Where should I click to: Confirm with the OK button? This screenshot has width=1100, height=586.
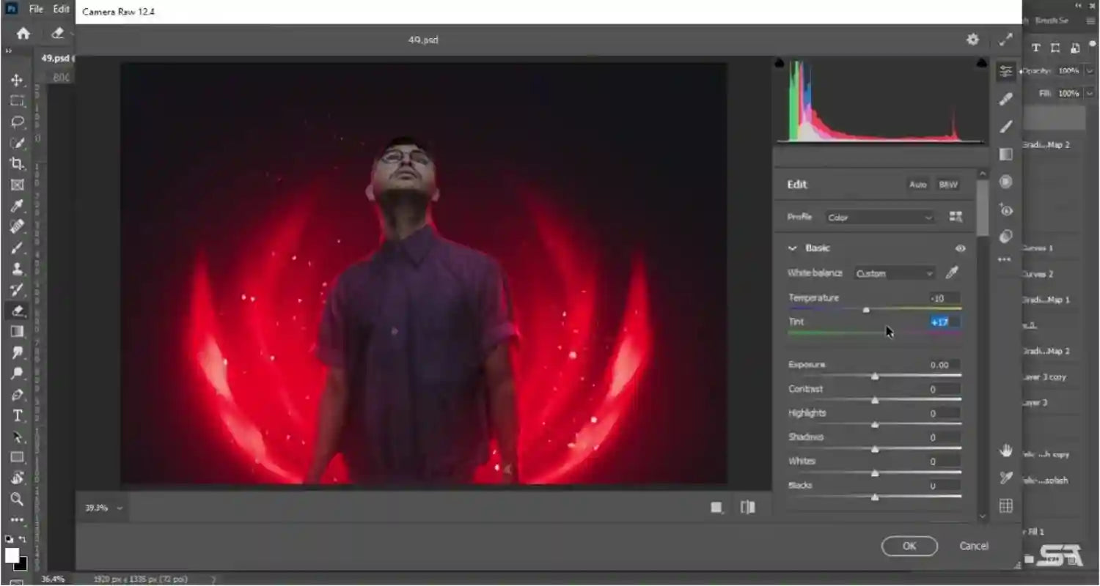tap(909, 546)
